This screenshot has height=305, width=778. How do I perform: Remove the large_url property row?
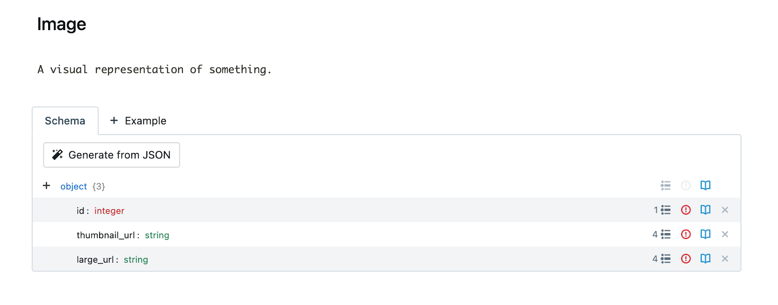[x=725, y=258]
